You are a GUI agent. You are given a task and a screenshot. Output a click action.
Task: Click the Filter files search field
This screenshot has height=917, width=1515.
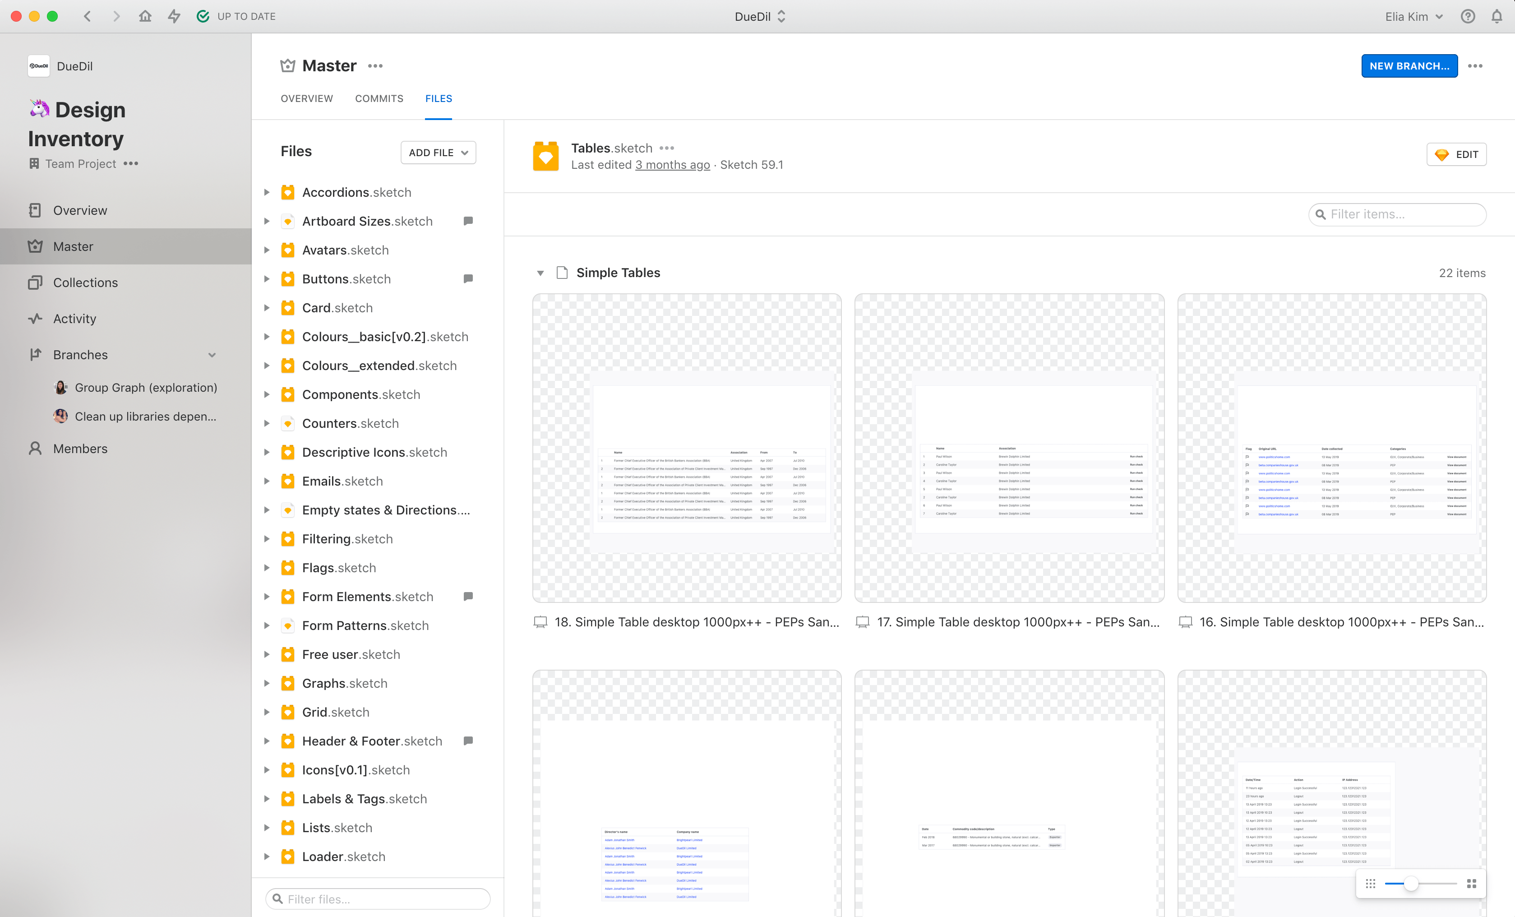click(378, 898)
